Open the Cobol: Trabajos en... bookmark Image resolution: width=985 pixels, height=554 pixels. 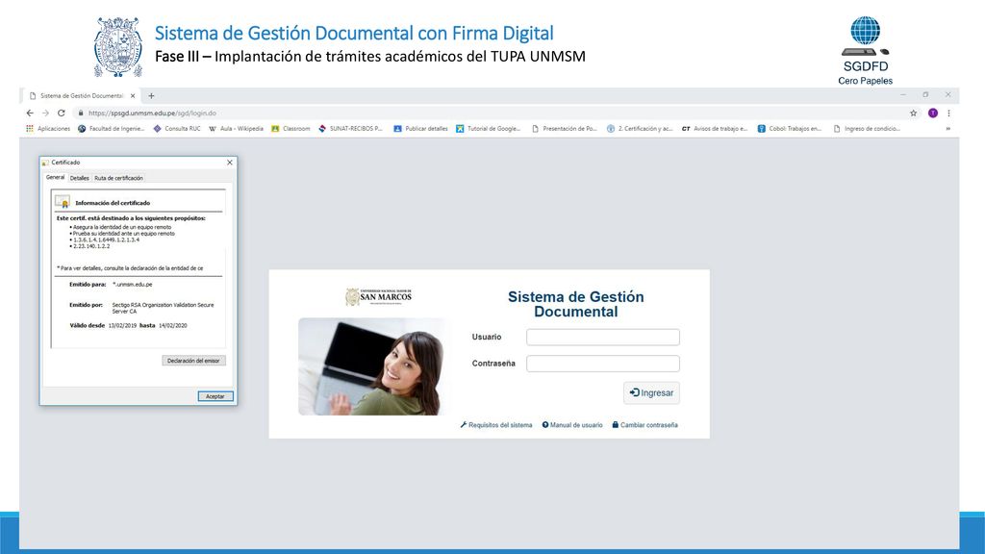[790, 129]
